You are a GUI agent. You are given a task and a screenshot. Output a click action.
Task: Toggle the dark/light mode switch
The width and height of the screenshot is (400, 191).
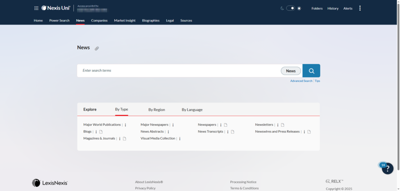(x=290, y=8)
